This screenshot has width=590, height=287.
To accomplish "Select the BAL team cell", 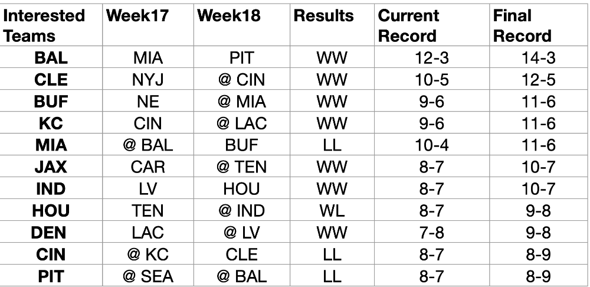I will pyautogui.click(x=51, y=57).
